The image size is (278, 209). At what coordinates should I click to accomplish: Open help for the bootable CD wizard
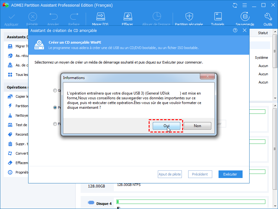click(x=235, y=30)
